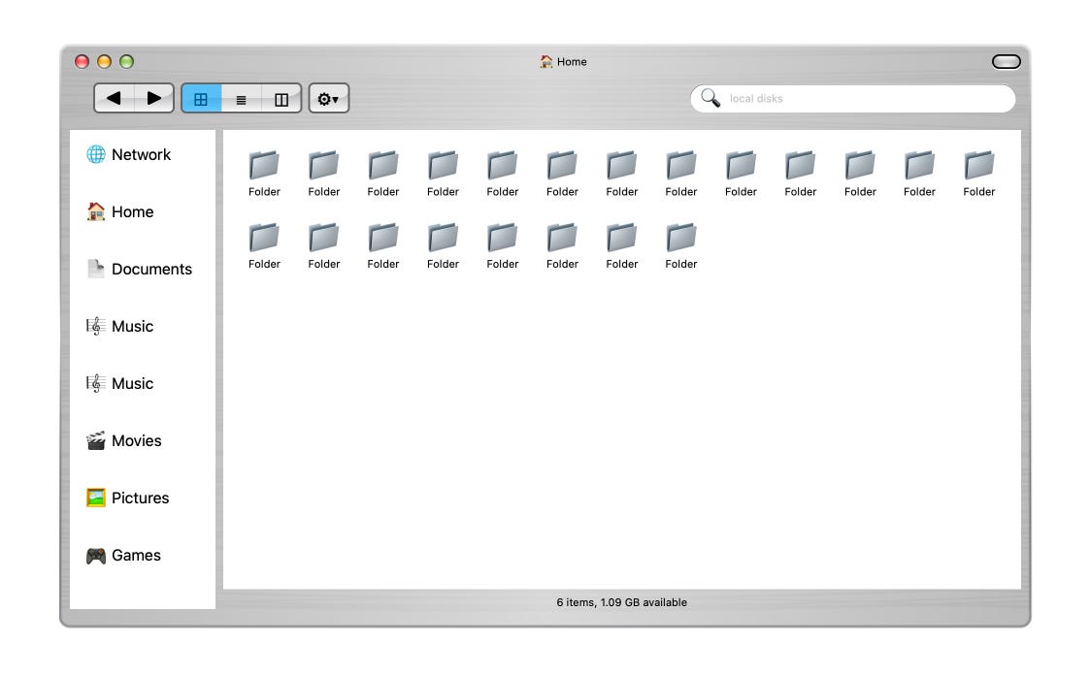Open Network in the sidebar

[129, 154]
